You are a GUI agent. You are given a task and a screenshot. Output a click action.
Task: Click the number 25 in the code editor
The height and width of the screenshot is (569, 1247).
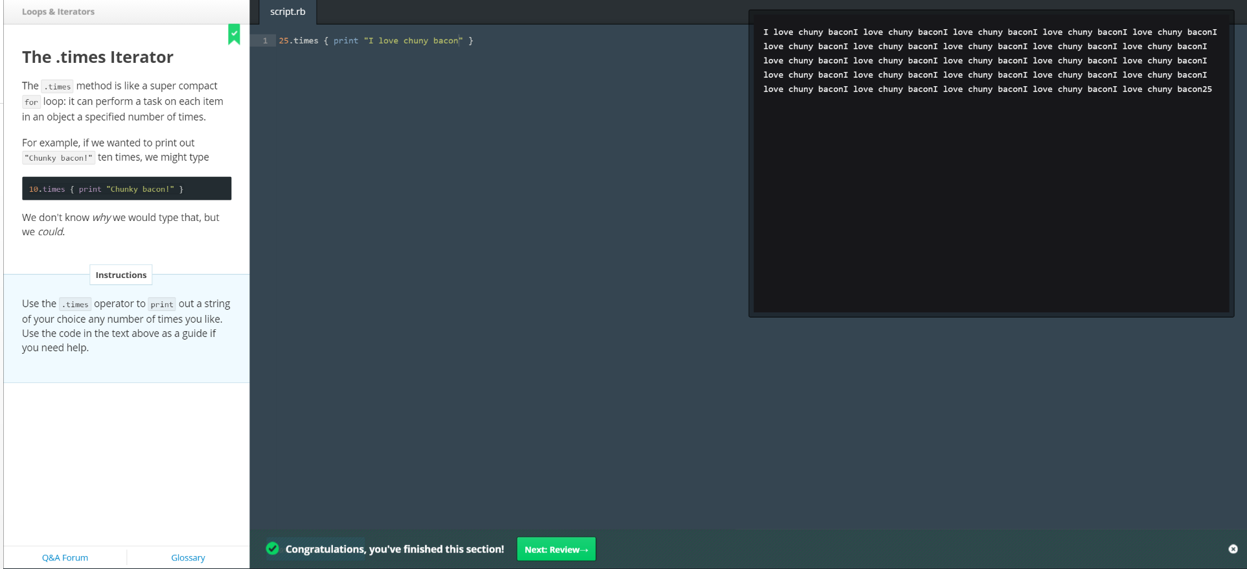[x=284, y=41]
